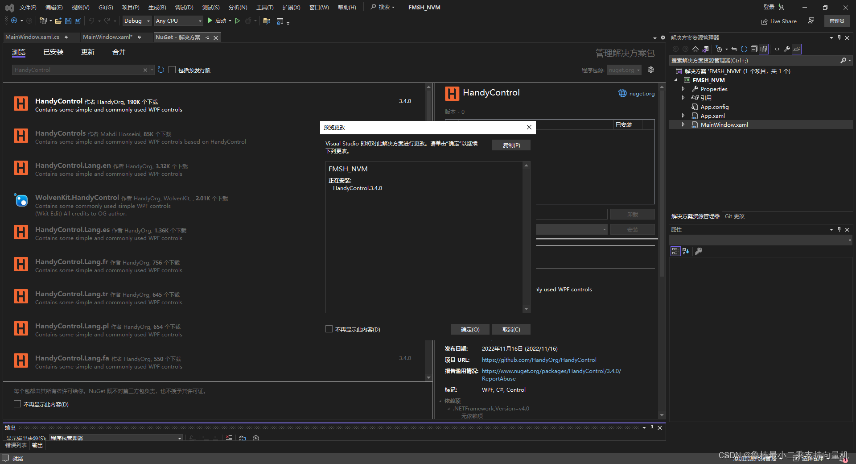
Task: Click alphabetical sort icon in Properties panel
Action: [x=686, y=251]
